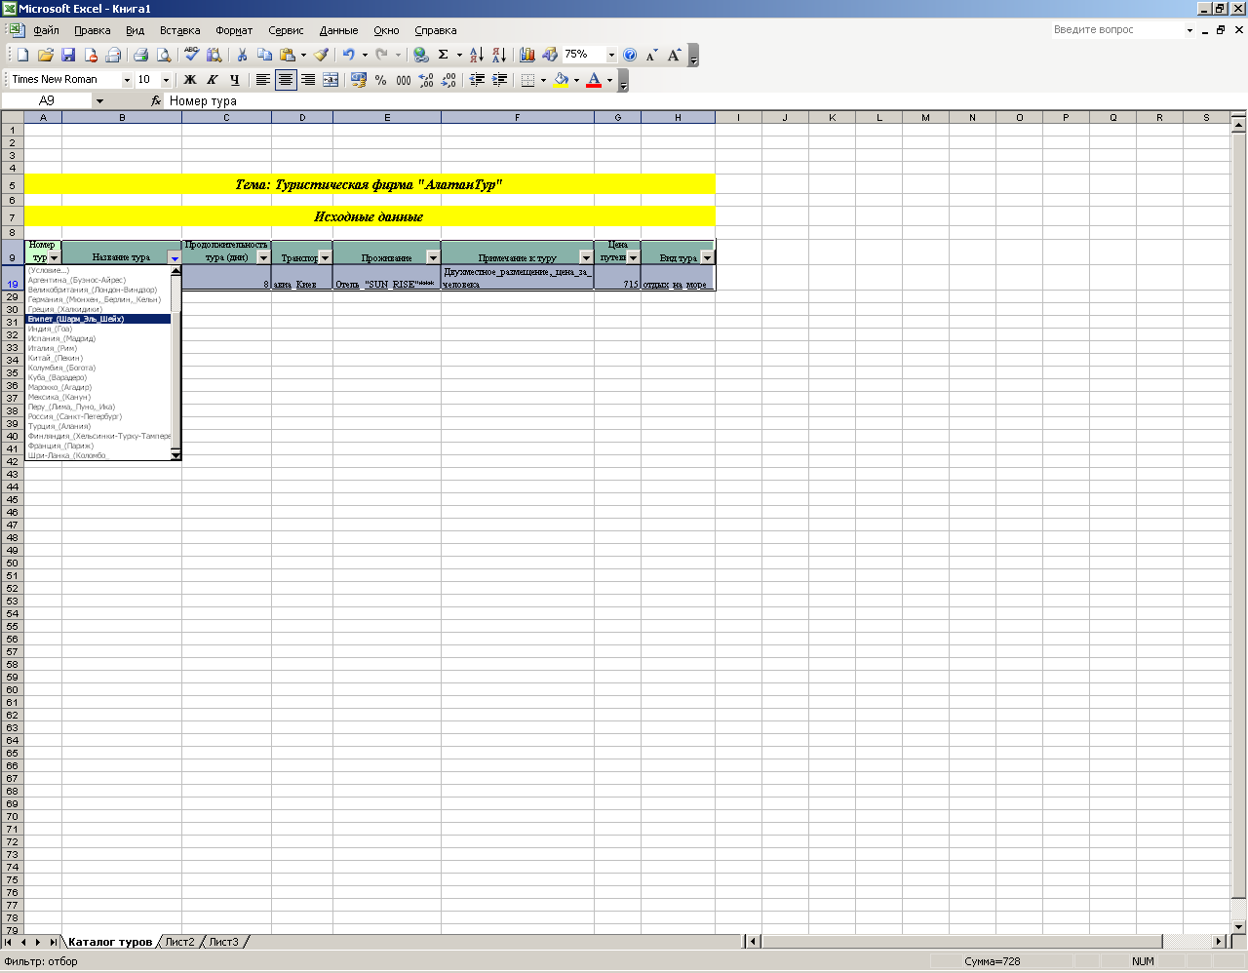Click the filter list scroll down arrow
Screen dimensions: 1248x973
tap(176, 455)
